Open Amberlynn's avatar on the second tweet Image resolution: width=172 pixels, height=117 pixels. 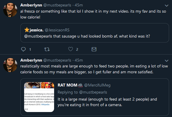pos(10,65)
